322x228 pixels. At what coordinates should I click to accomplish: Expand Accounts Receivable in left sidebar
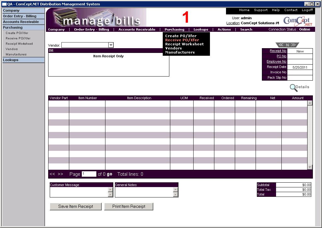pyautogui.click(x=21, y=22)
